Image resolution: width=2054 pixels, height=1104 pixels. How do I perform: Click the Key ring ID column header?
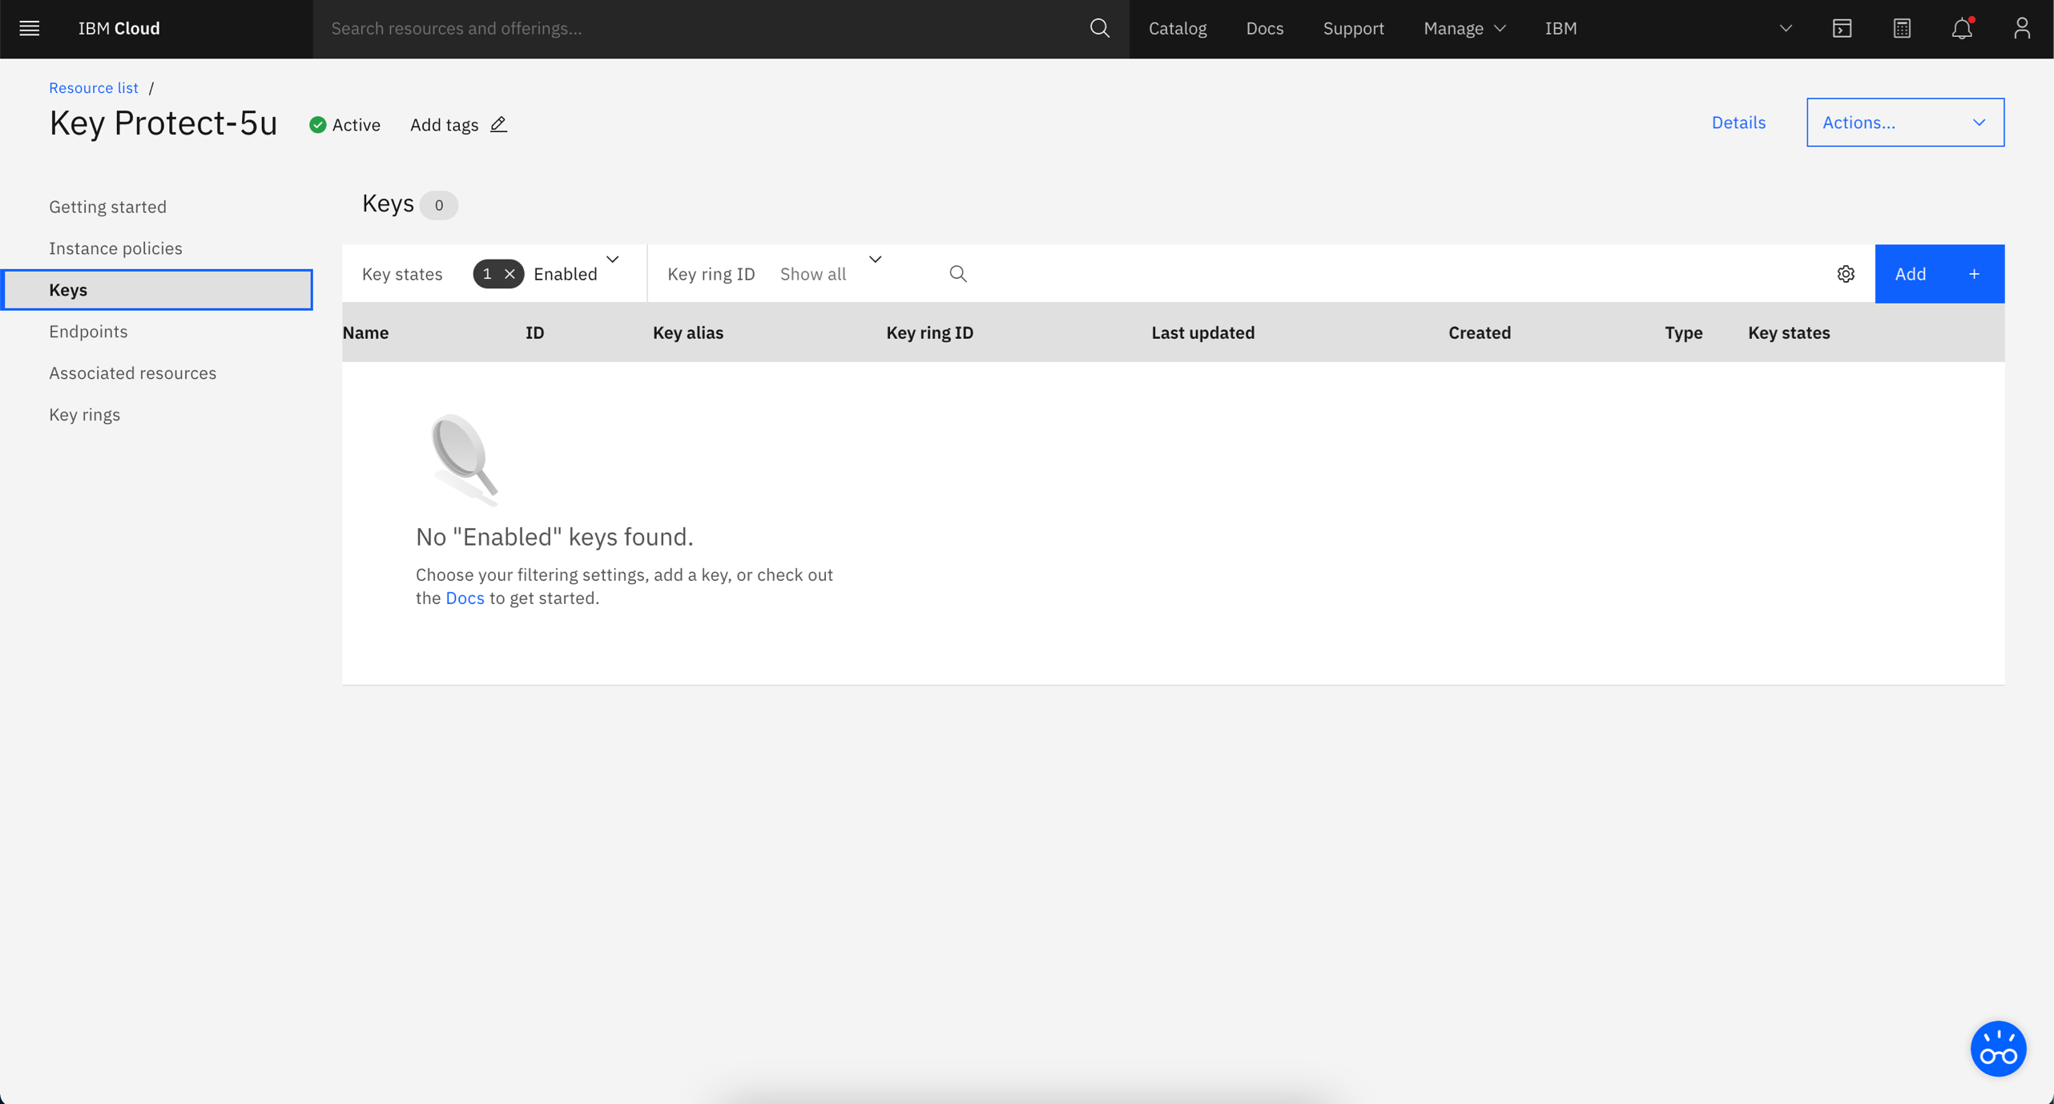click(929, 332)
